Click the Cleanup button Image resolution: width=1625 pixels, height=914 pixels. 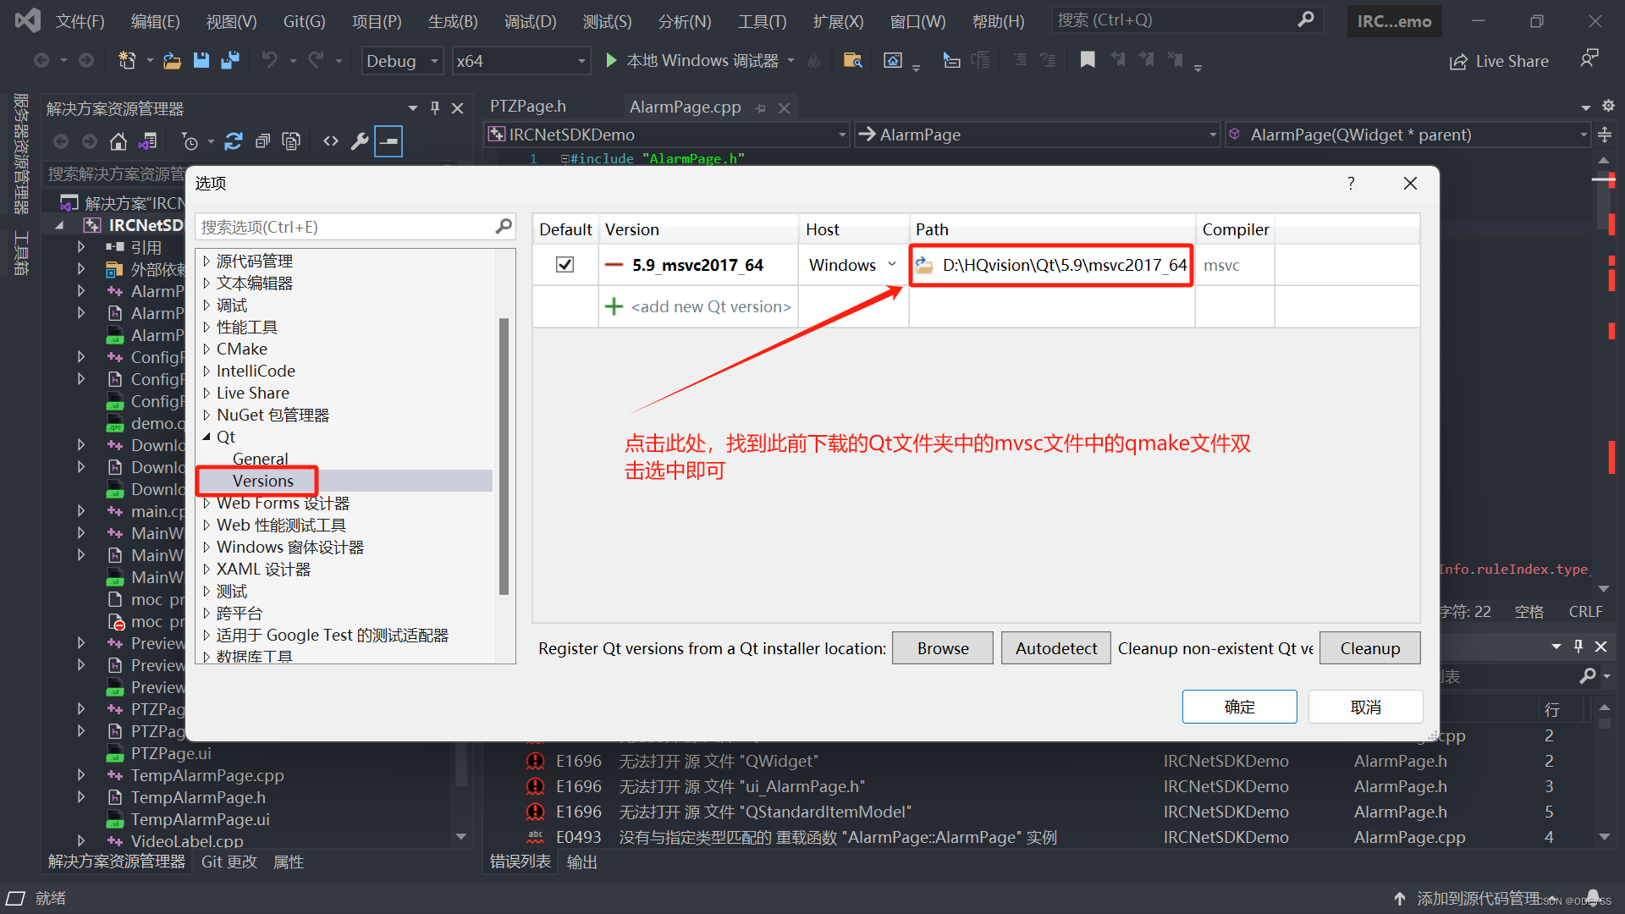1370,648
